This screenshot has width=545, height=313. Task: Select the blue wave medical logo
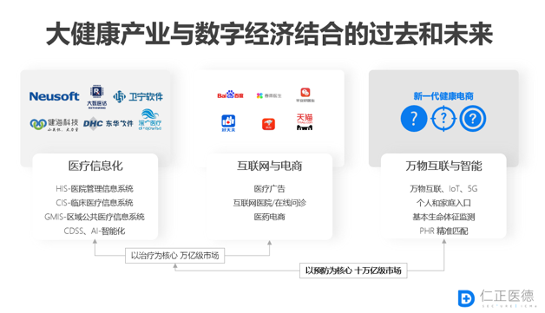pyautogui.click(x=150, y=120)
